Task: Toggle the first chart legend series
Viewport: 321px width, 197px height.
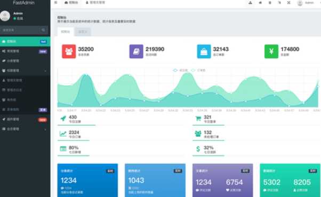Action: coord(180,70)
